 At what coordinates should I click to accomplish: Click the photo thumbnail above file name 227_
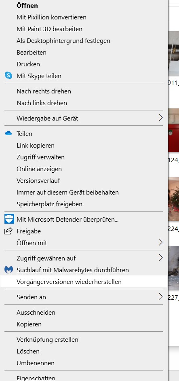(173, 268)
